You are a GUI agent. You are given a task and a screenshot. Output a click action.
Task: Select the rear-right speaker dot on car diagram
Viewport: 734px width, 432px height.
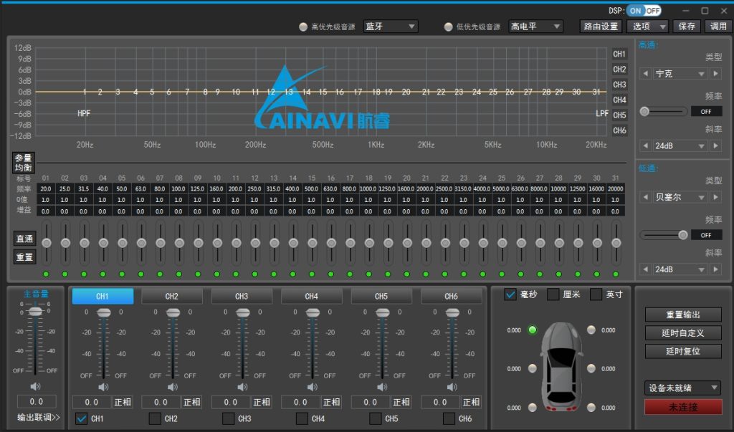click(x=591, y=407)
